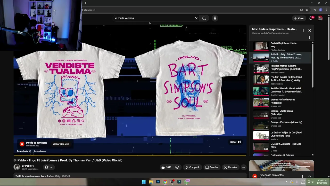Viewport: 330px width, 186px height.
Task: Open YouTube account avatar menu
Action: coord(320,18)
